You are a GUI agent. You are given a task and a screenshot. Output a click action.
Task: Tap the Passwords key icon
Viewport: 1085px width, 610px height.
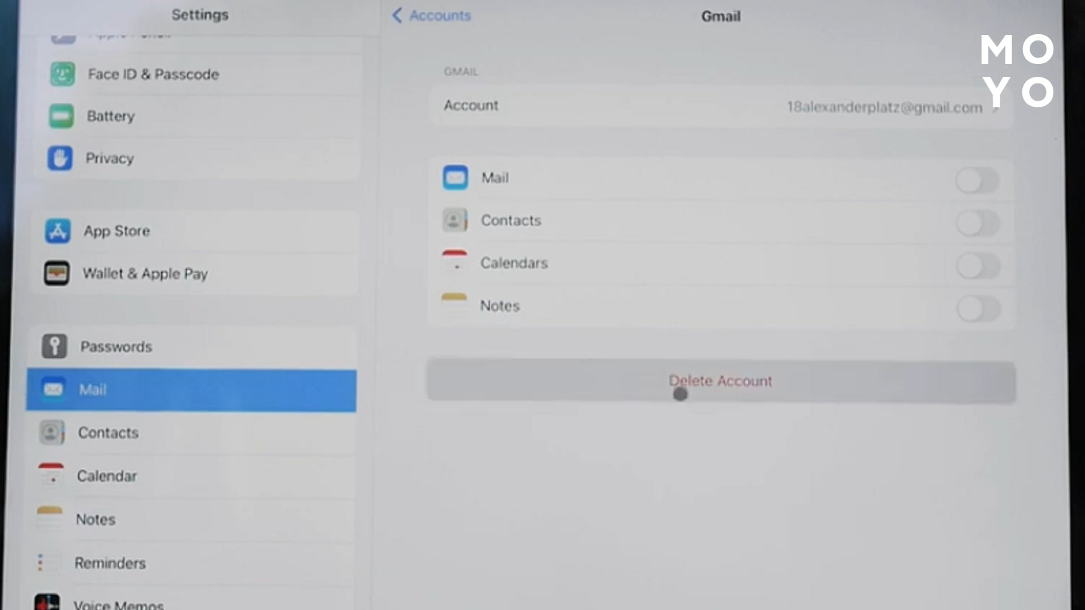(54, 346)
